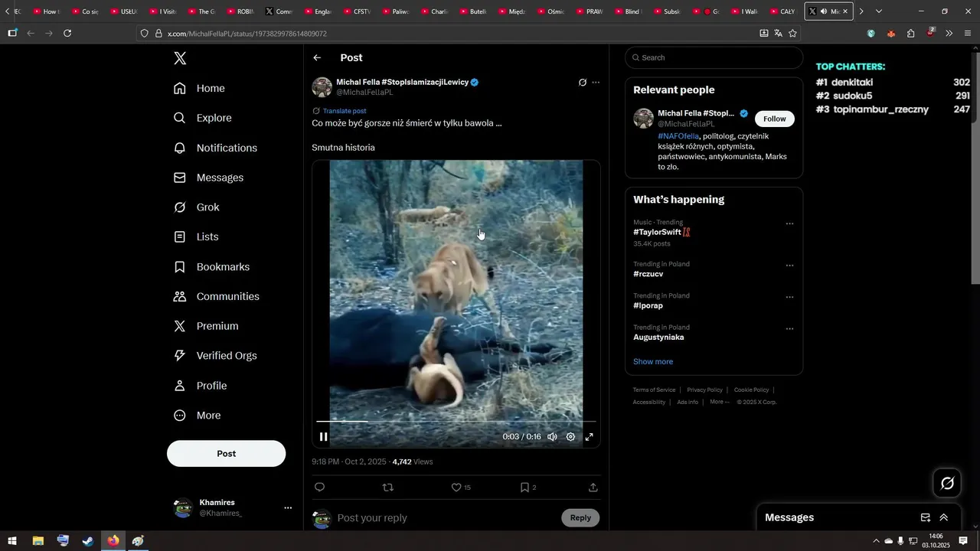Open Communities in the sidebar
980x551 pixels.
coord(216,296)
